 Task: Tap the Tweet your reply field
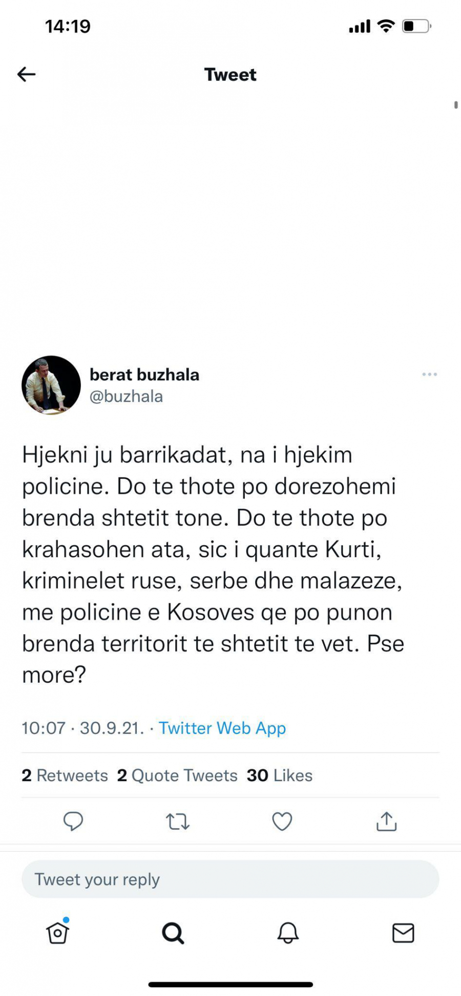tap(230, 879)
